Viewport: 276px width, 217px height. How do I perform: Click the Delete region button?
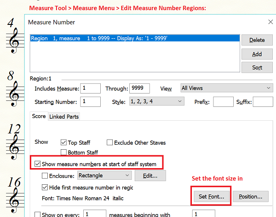click(257, 40)
